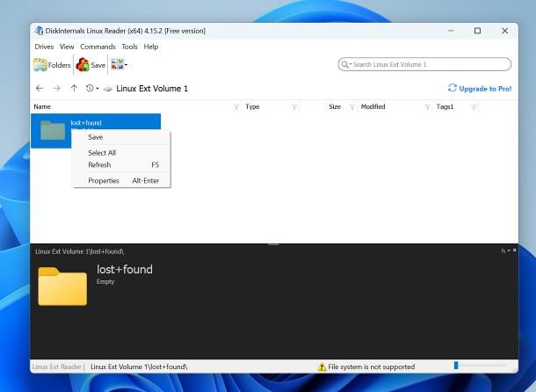
Task: Click the DiskInternals app icon in title bar
Action: [x=39, y=31]
